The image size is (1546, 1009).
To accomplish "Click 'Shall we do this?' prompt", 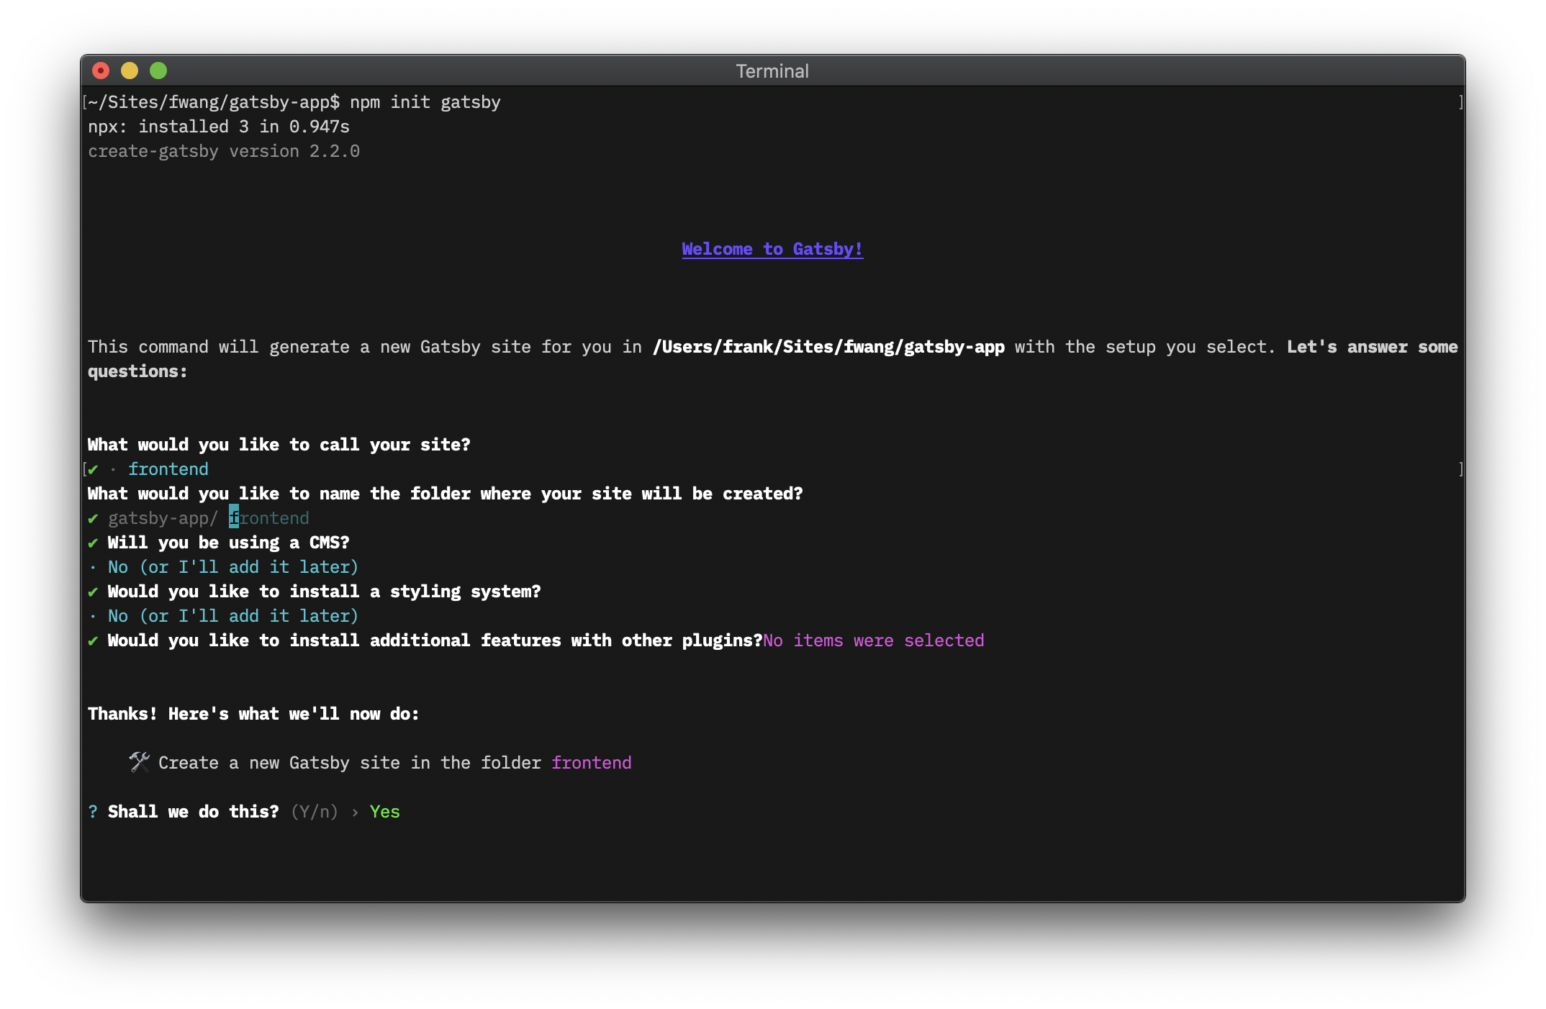I will pyautogui.click(x=194, y=812).
